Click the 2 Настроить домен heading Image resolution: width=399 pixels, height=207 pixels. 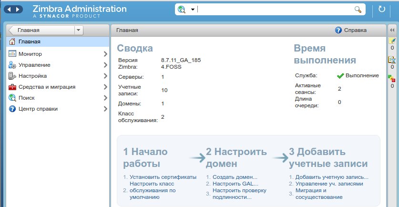[236, 157]
